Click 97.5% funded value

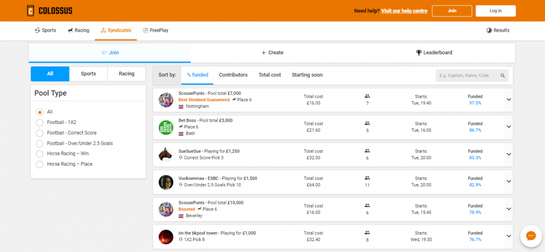point(475,103)
